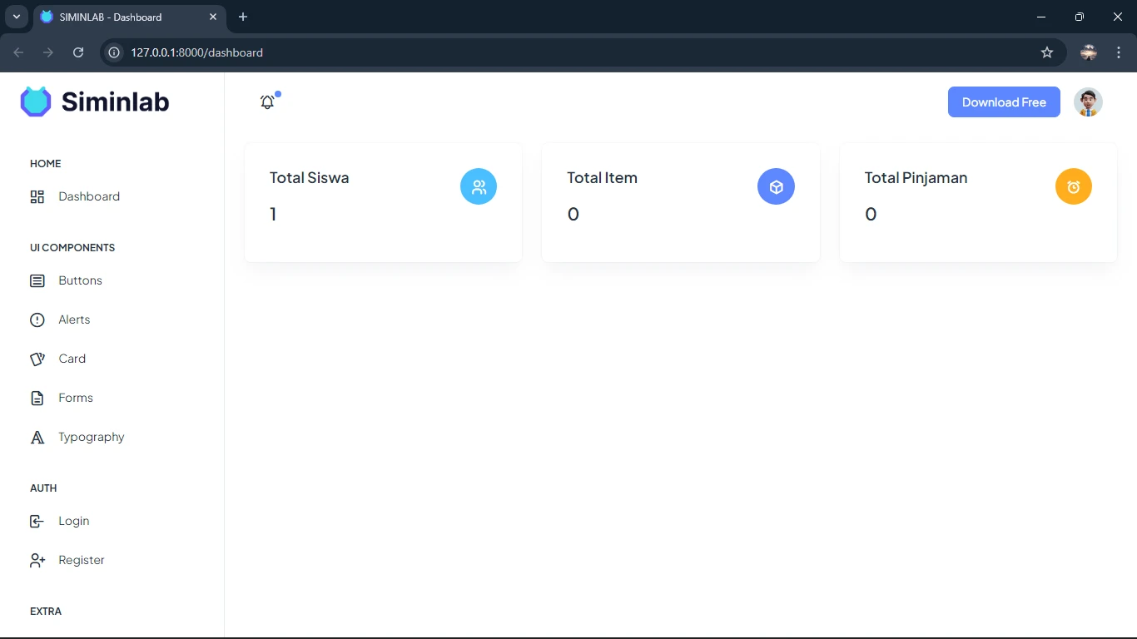
Task: Click the Total Item box icon
Action: [x=776, y=186]
